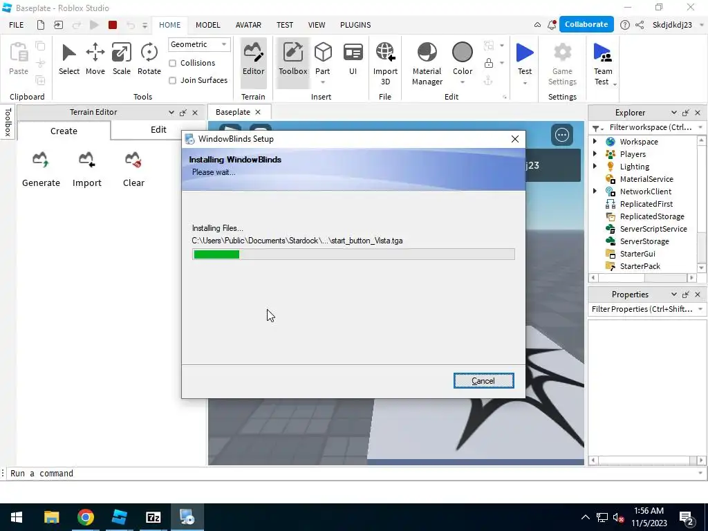Click the Generate terrain icon
Screen dimensions: 708x531
pyautogui.click(x=41, y=160)
